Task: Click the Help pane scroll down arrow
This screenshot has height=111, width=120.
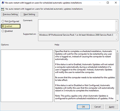Action: (x=118, y=101)
